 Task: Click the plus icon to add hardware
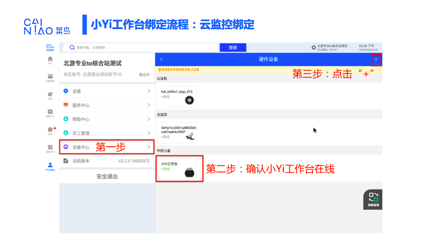(376, 59)
